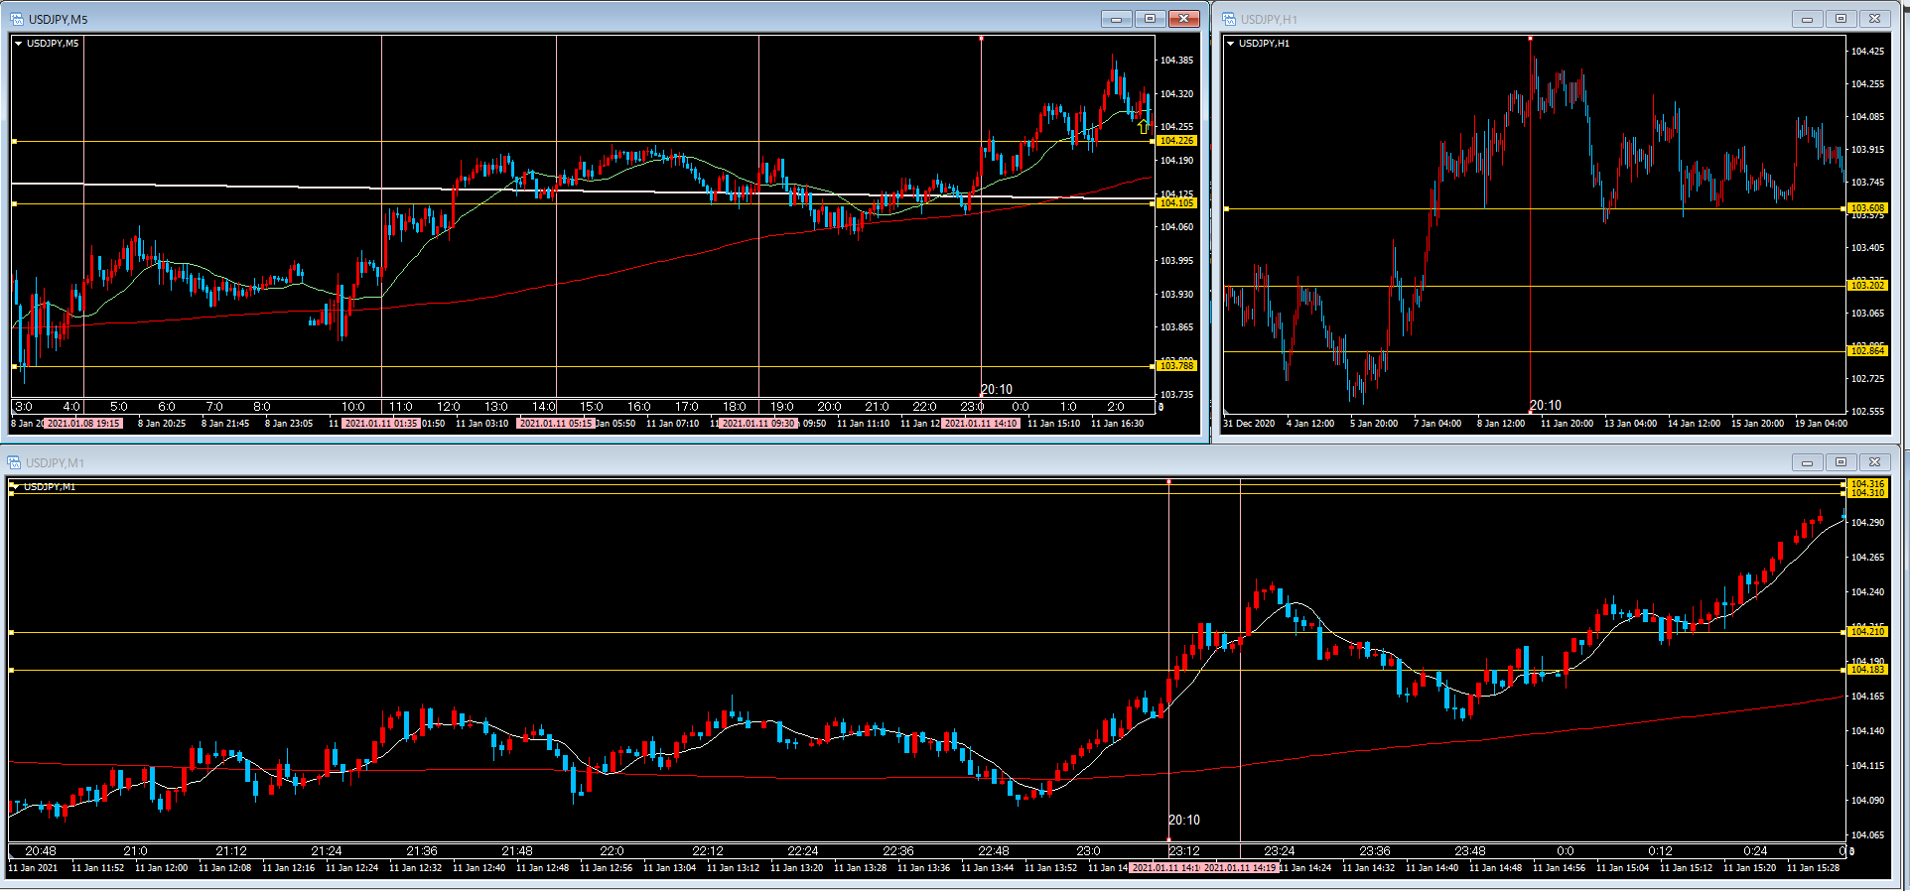This screenshot has width=1910, height=891.
Task: Restore the USDJPY,M5 chart window
Action: pos(1150,19)
